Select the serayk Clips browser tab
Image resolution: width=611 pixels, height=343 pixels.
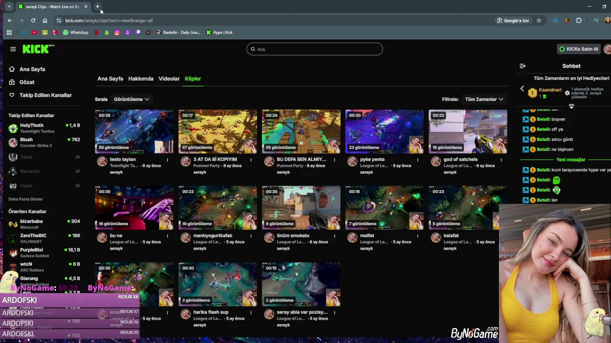53,7
